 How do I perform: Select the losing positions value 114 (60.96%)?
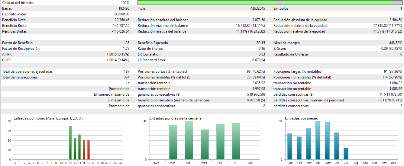pos(392,77)
